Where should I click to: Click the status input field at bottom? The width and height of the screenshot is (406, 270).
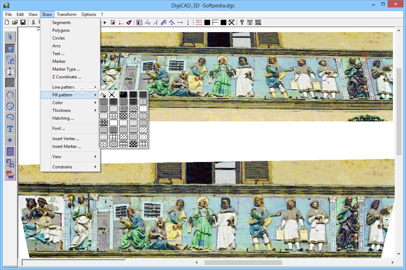point(74,263)
